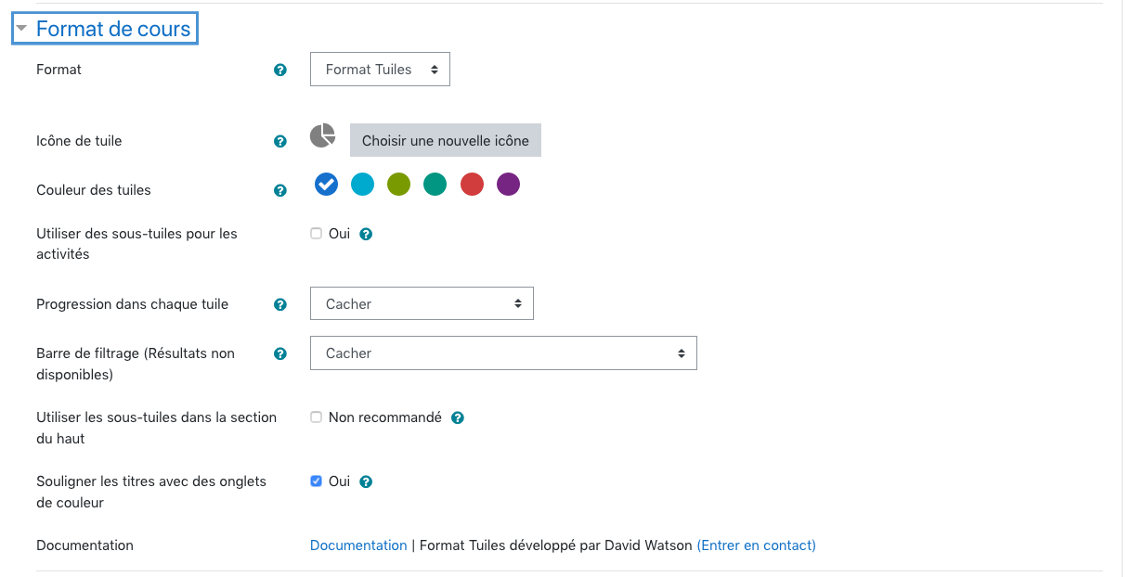Show help for Barre de filtrage
The width and height of the screenshot is (1130, 577).
pyautogui.click(x=280, y=353)
